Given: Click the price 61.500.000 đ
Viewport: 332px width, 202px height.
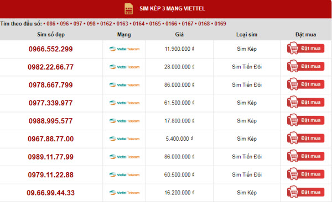Looking at the screenshot, I should 179,103.
